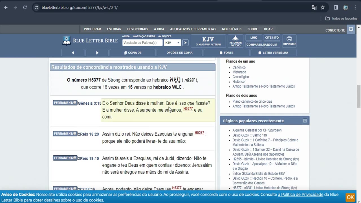
Task: Open Aplicativos e Ferramentas menu
Action: click(x=193, y=29)
